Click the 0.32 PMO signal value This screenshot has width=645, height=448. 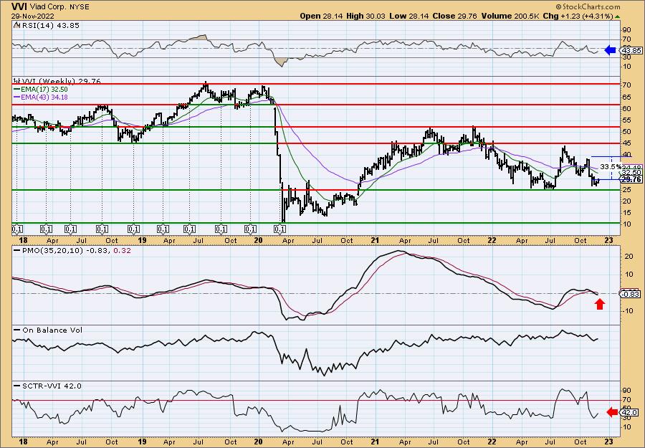pos(121,250)
